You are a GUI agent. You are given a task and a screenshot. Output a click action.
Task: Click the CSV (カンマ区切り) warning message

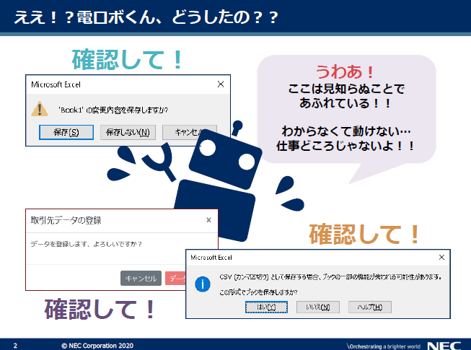click(330, 276)
